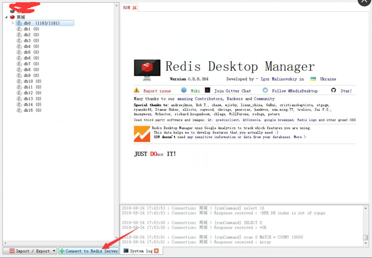Open Igor Malinovskiy link

pyautogui.click(x=279, y=79)
